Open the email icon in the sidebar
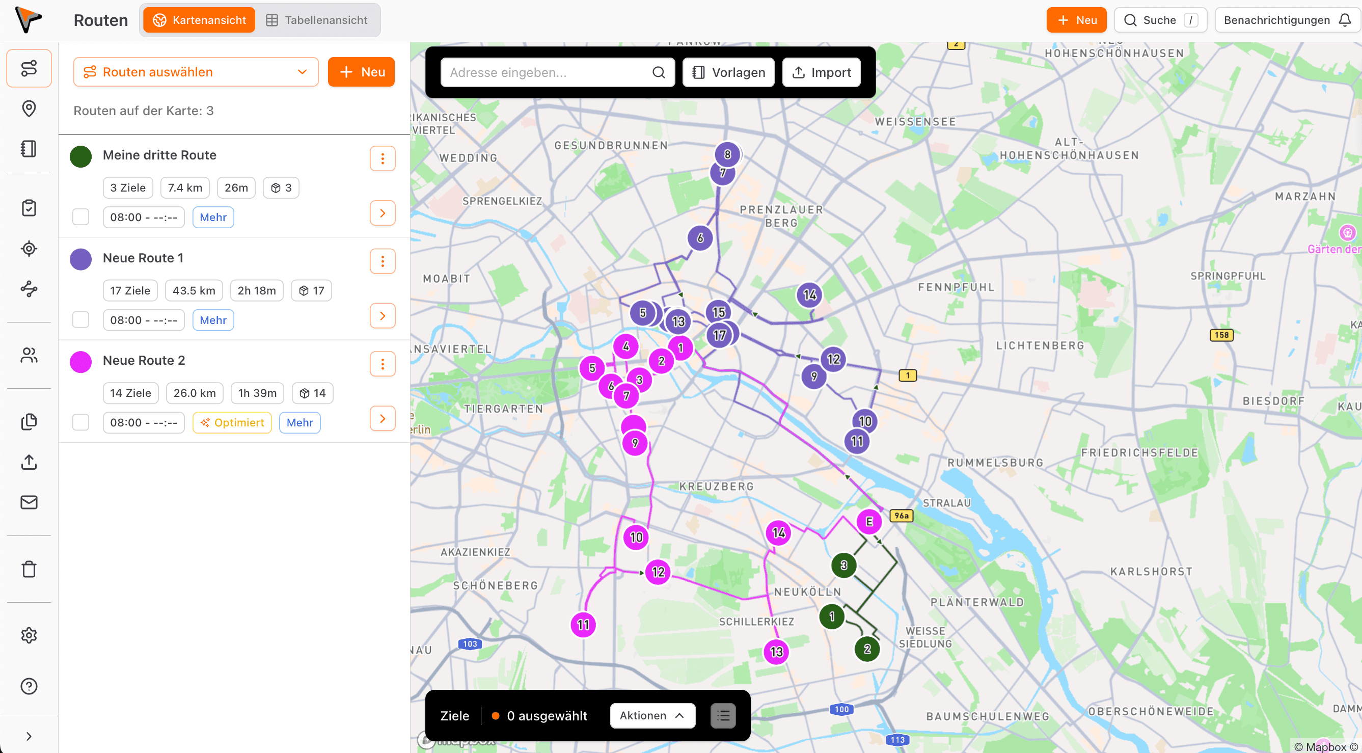The width and height of the screenshot is (1362, 753). pyautogui.click(x=29, y=502)
